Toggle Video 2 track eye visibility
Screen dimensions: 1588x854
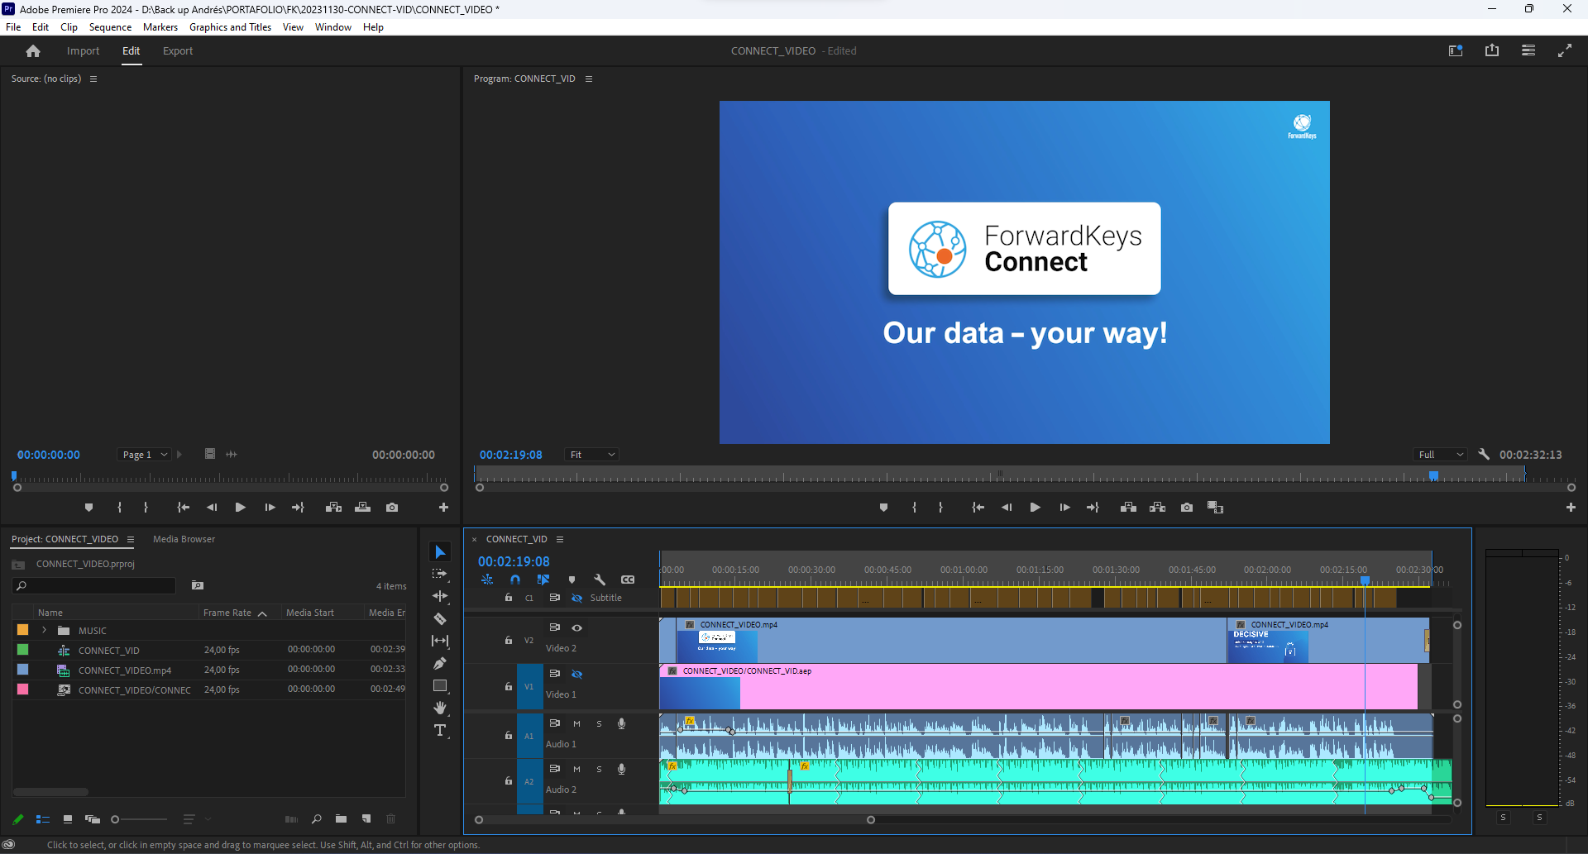click(x=577, y=627)
